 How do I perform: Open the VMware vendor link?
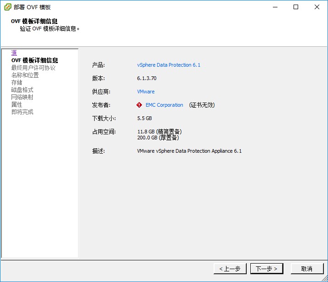146,92
